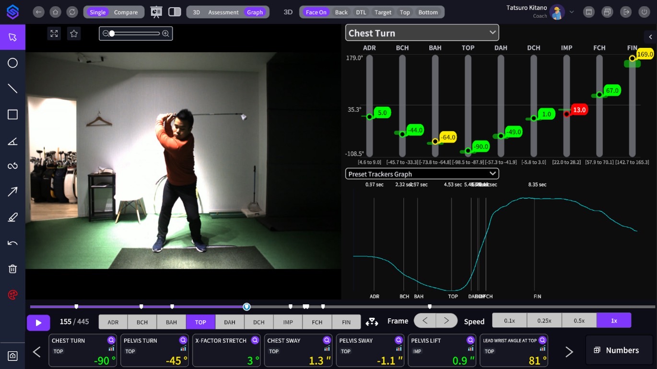Select the angle measurement tool
Screen dimensions: 657x369
[12, 141]
